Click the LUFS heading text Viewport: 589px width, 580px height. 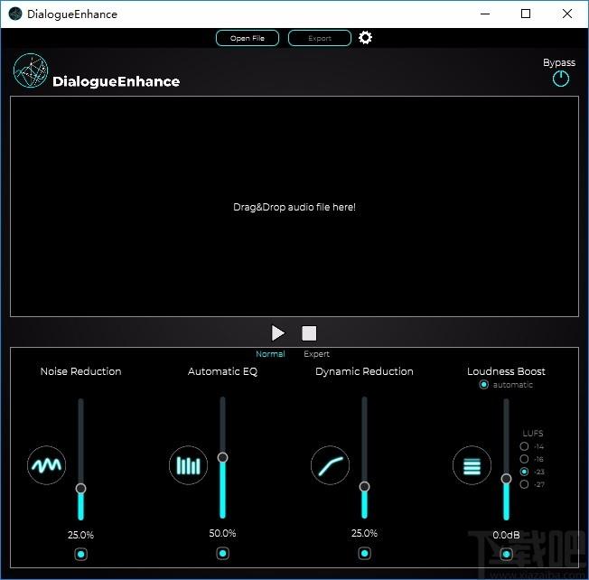tap(533, 433)
